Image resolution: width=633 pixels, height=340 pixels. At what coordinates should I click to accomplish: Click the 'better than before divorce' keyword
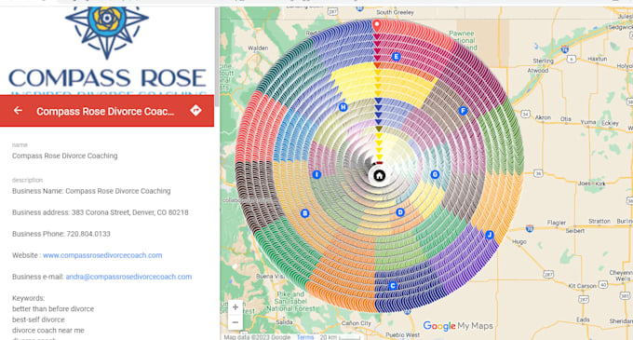[53, 309]
